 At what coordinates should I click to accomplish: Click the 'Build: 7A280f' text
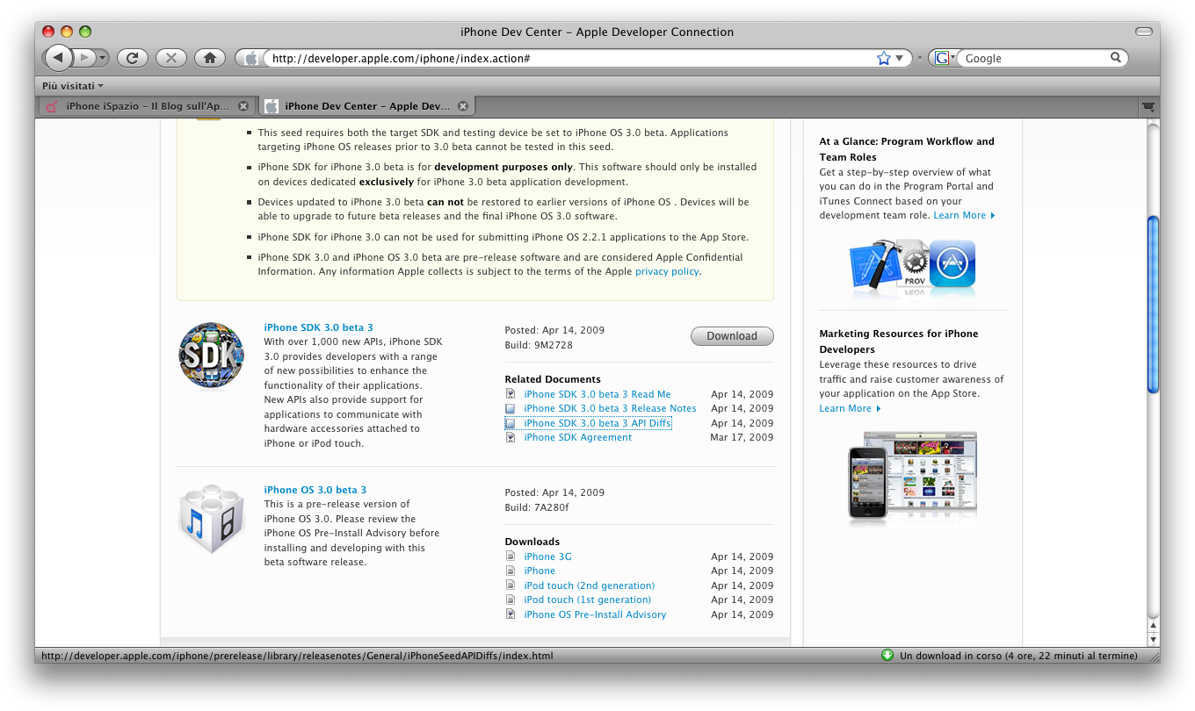[537, 507]
